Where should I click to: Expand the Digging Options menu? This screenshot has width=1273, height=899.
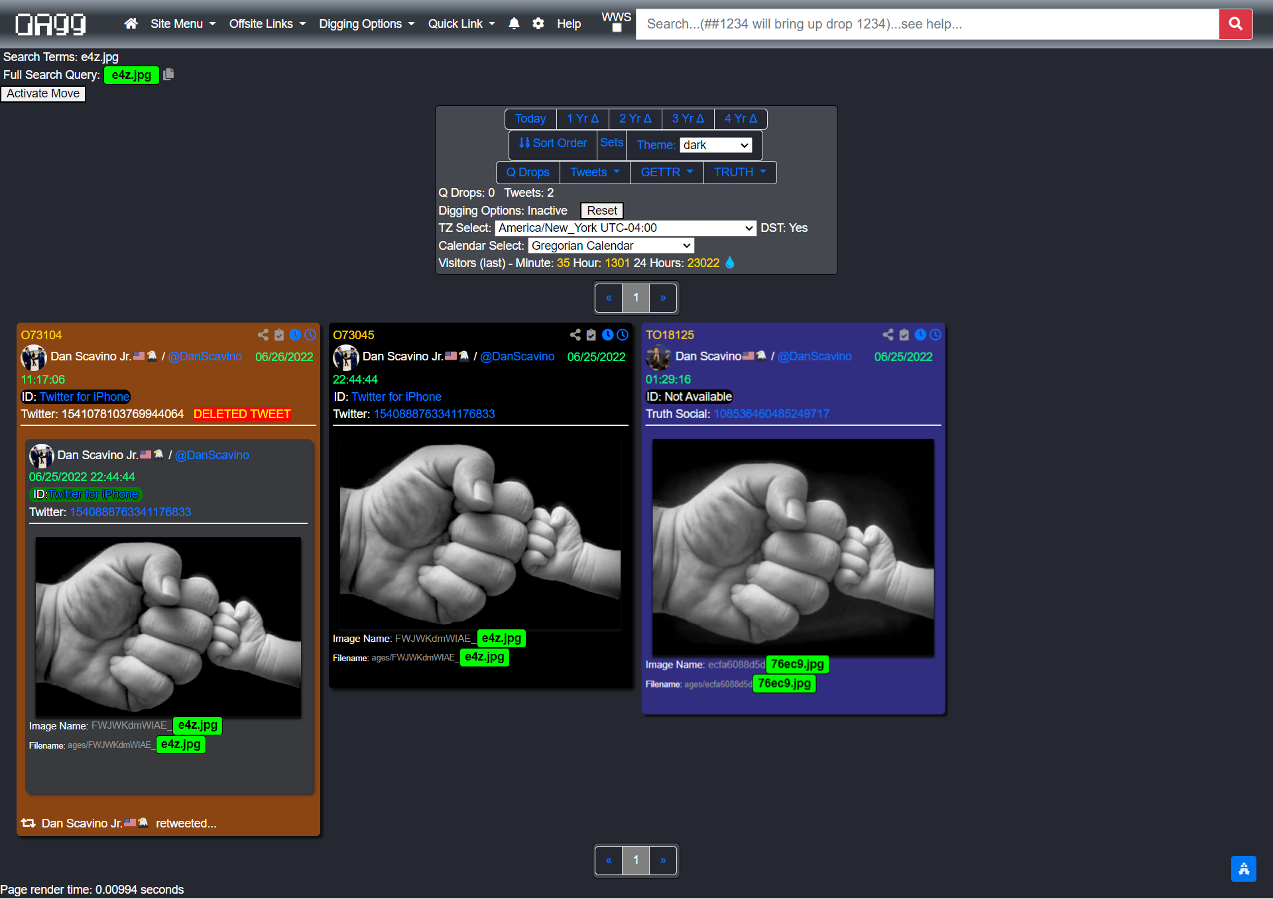pos(367,24)
